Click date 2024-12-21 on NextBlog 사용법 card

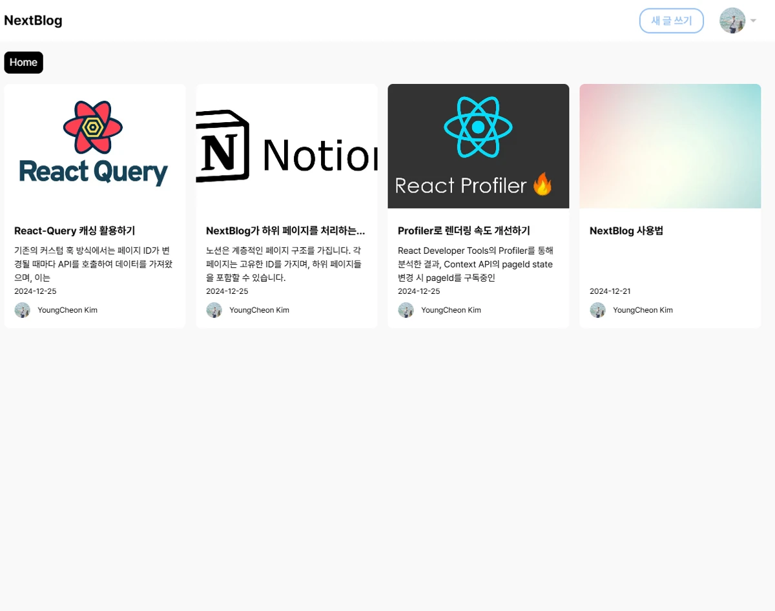(x=610, y=291)
